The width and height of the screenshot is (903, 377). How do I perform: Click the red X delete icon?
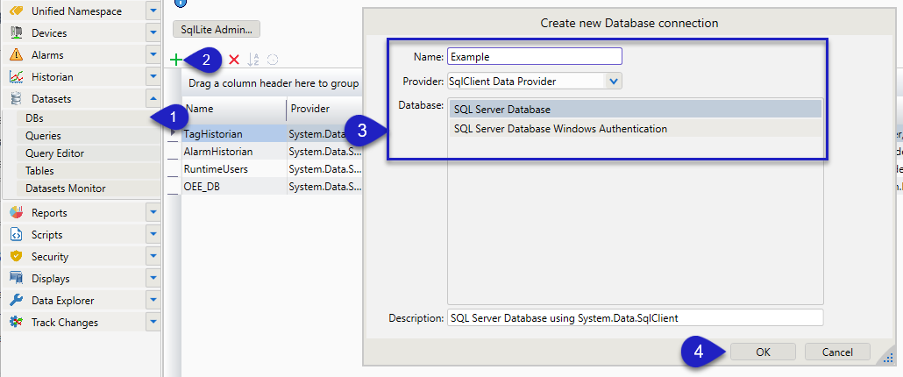233,60
